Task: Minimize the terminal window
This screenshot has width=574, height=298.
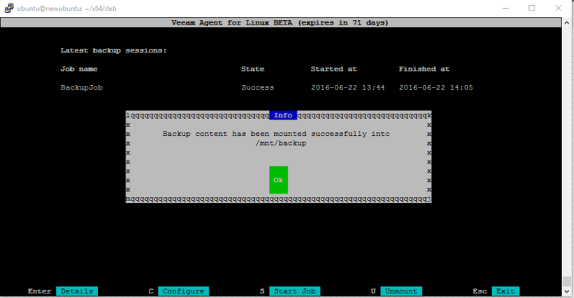Action: click(505, 8)
